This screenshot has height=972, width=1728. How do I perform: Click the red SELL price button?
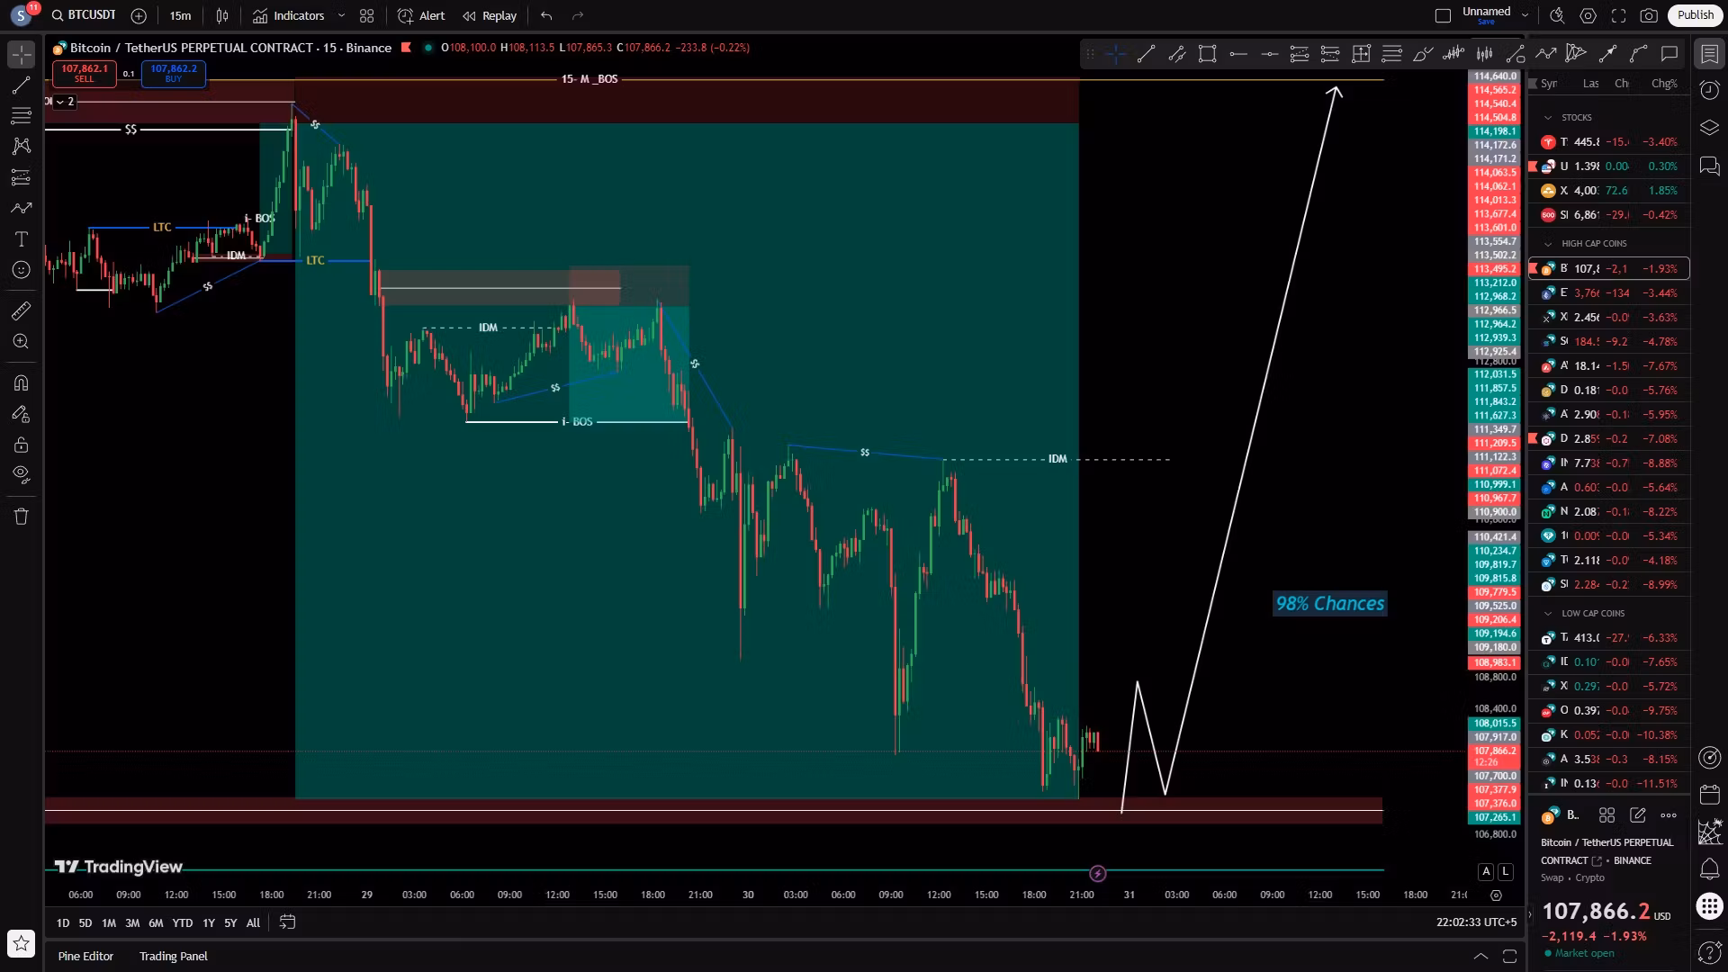(84, 73)
